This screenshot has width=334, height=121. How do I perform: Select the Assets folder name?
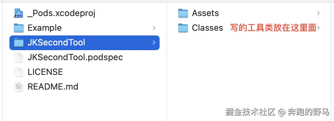point(205,13)
